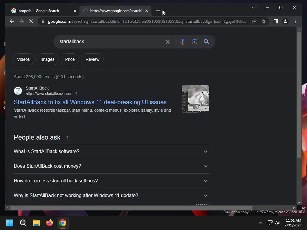Open options for StartAllBack result
This screenshot has height=230, width=307.
click(x=76, y=94)
